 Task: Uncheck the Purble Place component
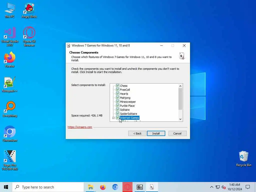tap(117, 106)
